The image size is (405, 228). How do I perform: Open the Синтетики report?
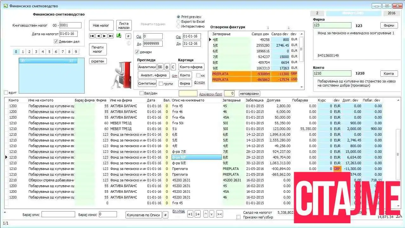click(x=147, y=83)
